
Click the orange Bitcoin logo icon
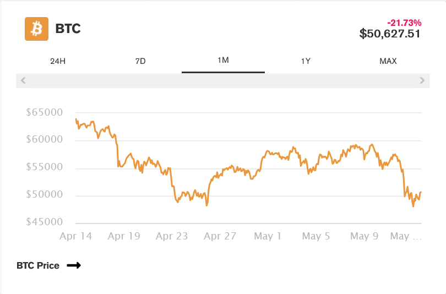37,29
